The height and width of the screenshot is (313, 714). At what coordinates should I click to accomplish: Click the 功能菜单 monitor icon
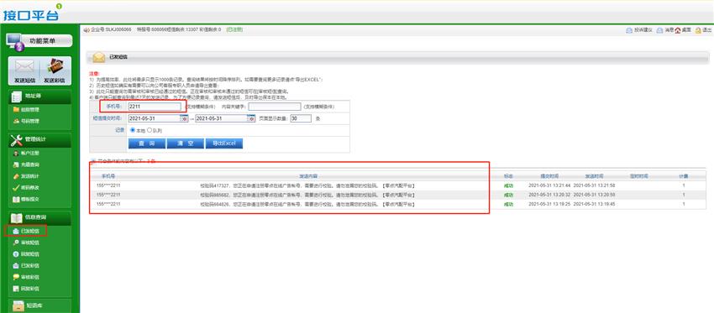pos(14,41)
